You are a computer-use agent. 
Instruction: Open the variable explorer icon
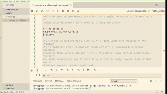point(68,11)
